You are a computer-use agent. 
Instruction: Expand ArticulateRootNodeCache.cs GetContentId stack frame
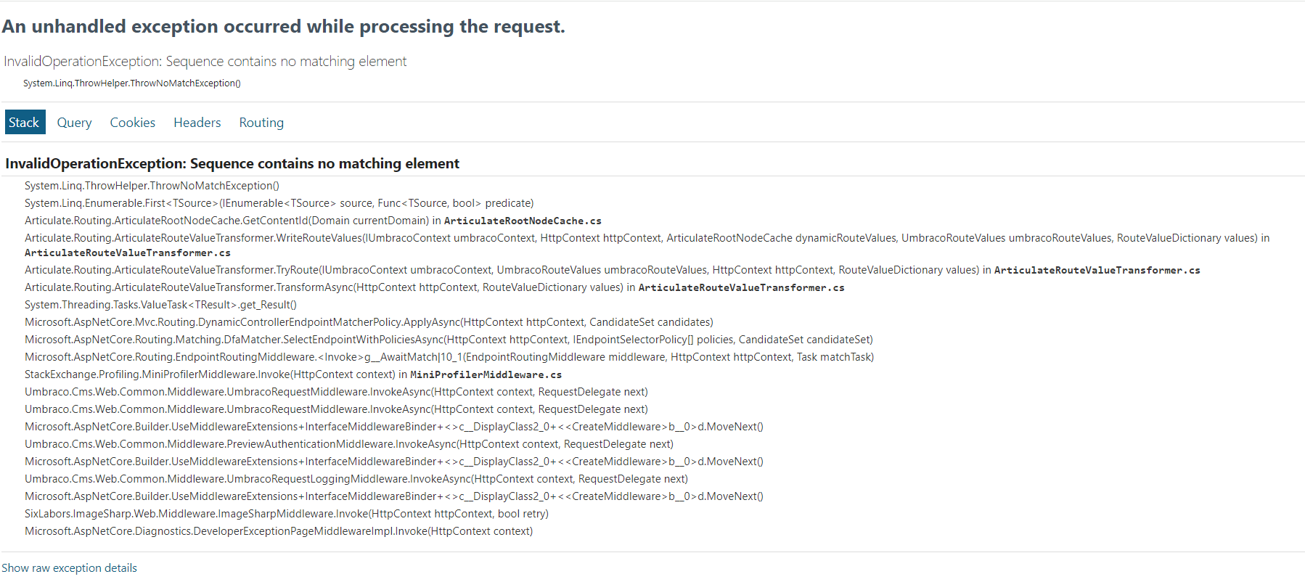pos(313,221)
